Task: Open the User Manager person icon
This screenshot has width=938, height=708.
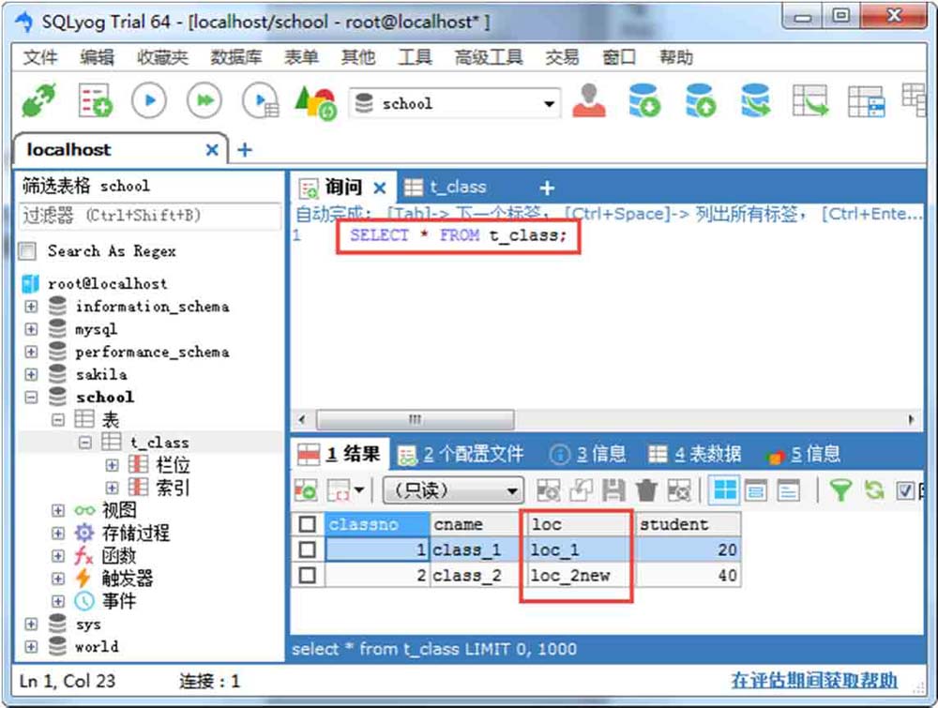Action: pos(589,99)
